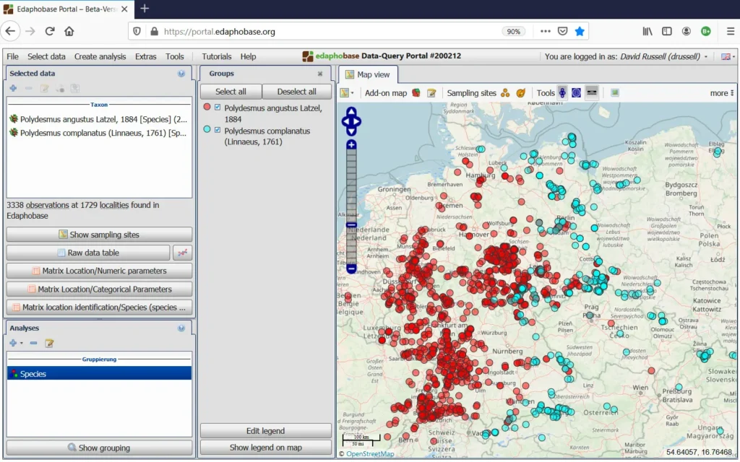This screenshot has width=740, height=462.
Task: Click Edit legend button
Action: point(266,431)
